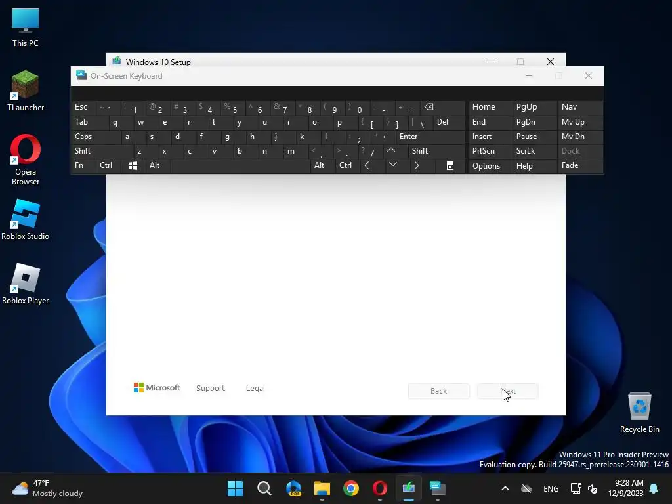Click the number 5 key
Image resolution: width=672 pixels, height=504 pixels.
[x=234, y=107]
